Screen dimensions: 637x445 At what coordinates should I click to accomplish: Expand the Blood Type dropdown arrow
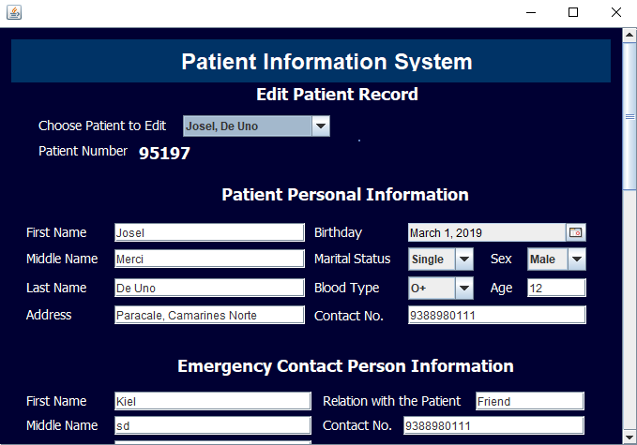tap(464, 288)
